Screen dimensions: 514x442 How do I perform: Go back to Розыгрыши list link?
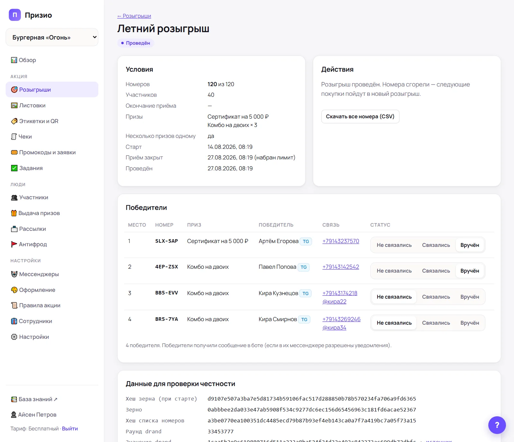pyautogui.click(x=134, y=16)
